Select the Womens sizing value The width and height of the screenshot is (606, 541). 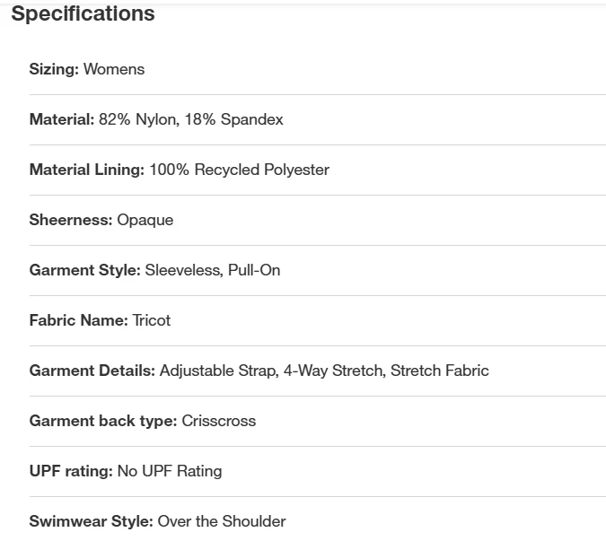click(x=114, y=69)
